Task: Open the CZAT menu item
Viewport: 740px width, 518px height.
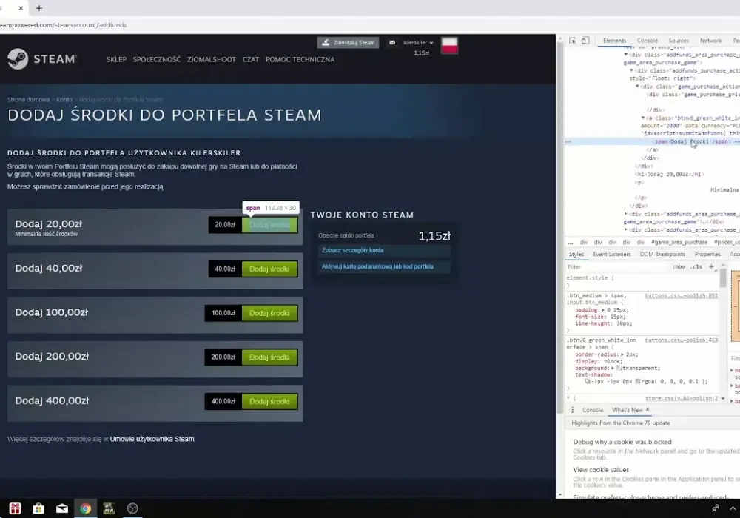Action: [x=251, y=59]
